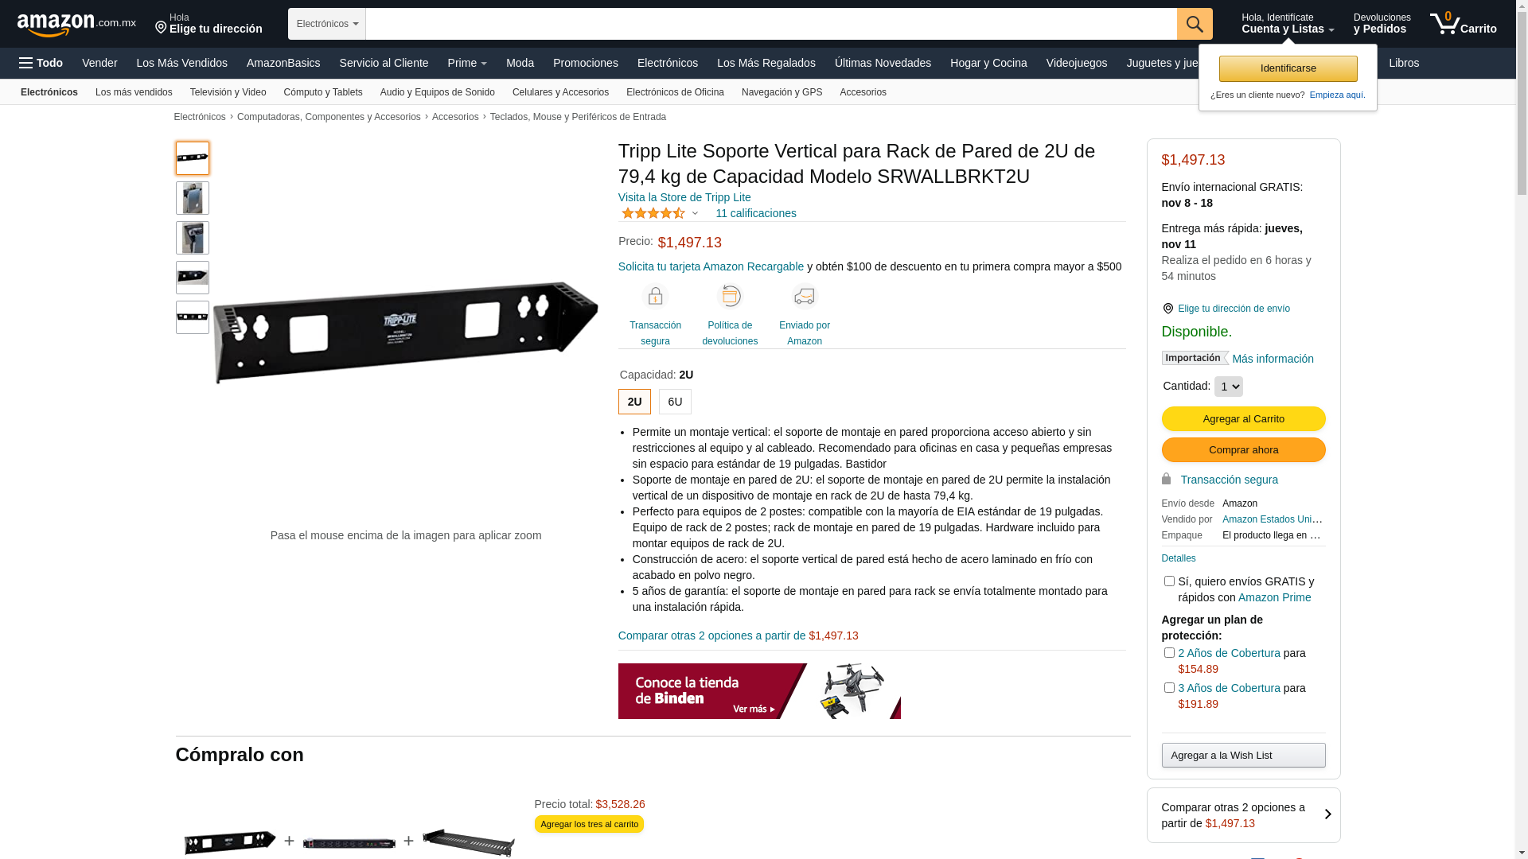Viewport: 1528px width, 859px height.
Task: Open Videojuegos in the navigation bar
Action: (x=1076, y=63)
